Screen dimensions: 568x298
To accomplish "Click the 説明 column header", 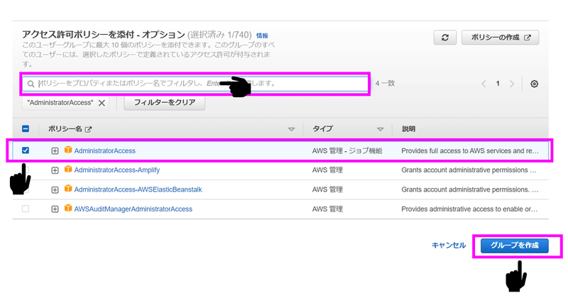I will click(x=409, y=129).
